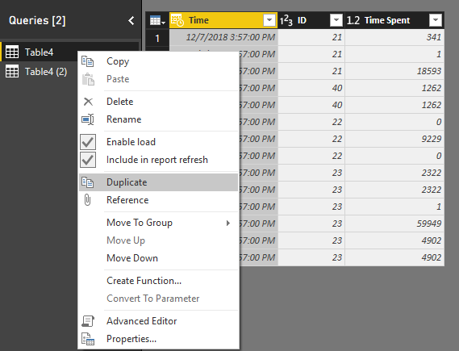Image resolution: width=459 pixels, height=351 pixels.
Task: Click the Time column header
Action: pos(223,20)
